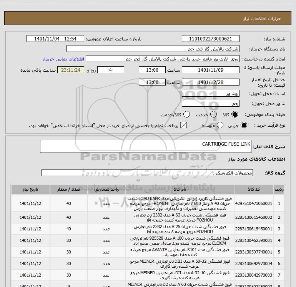The width and height of the screenshot is (296, 287).
Task: Click need date 1401/11/12 in row 2
Action: click(30, 217)
